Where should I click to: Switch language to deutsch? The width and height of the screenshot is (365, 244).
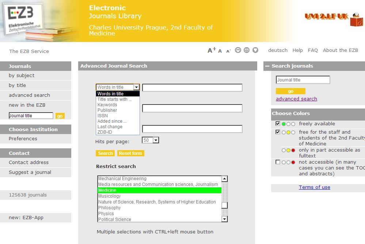[278, 50]
